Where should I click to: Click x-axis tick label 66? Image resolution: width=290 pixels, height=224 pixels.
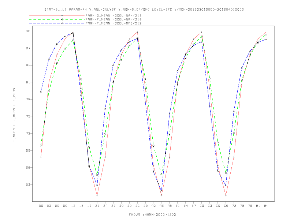[x=218, y=206]
